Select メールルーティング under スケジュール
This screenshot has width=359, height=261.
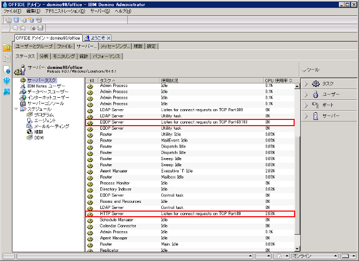[52, 126]
